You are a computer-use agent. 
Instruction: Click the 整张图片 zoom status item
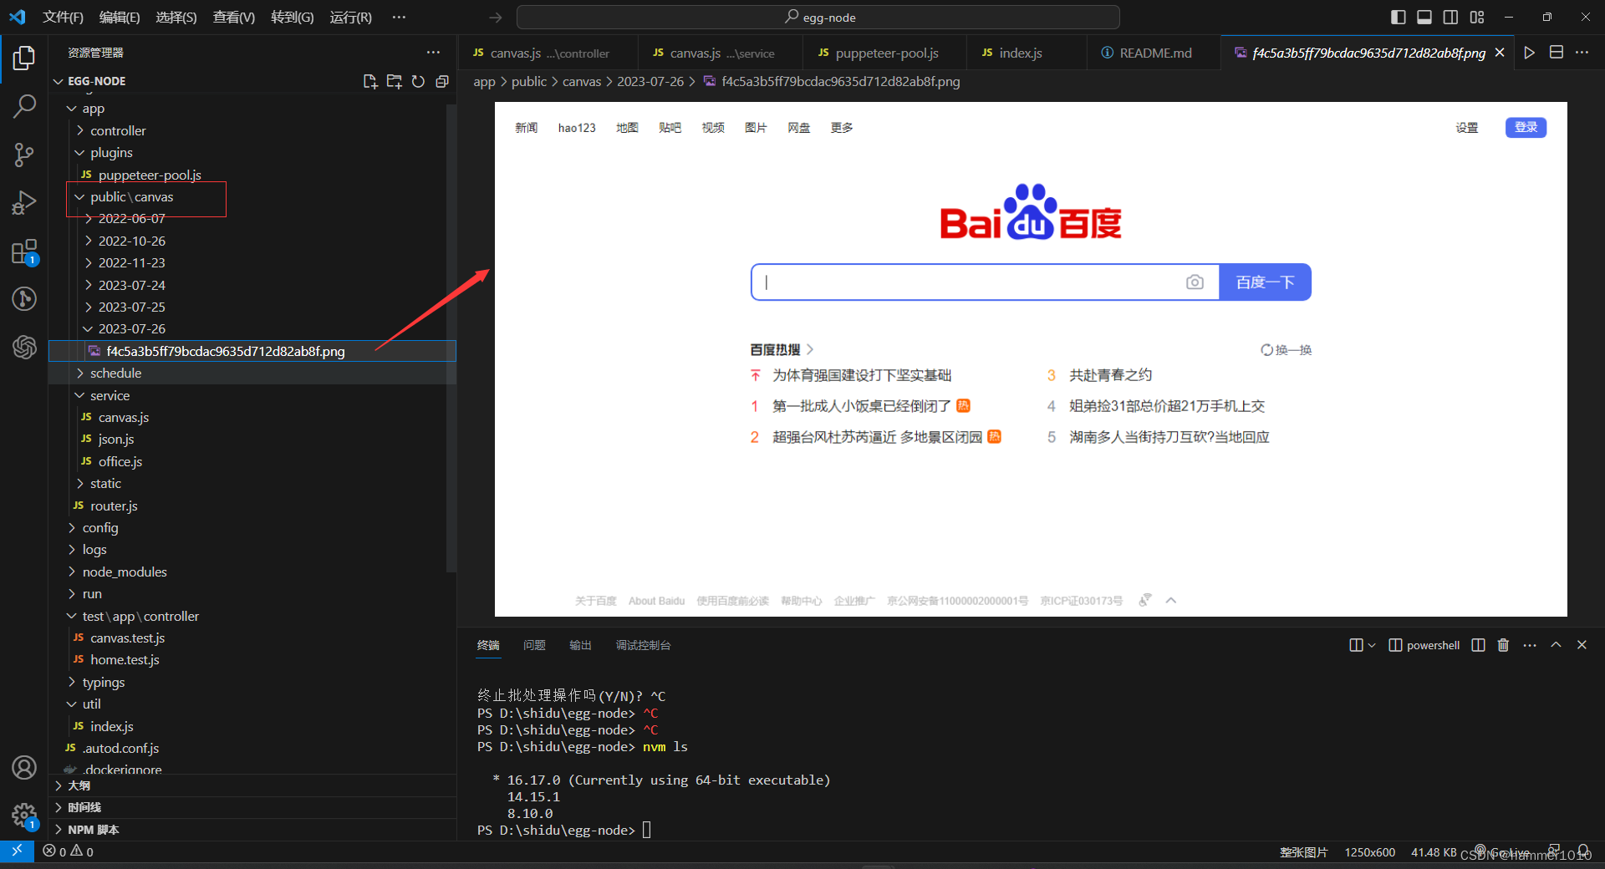[x=1303, y=851]
